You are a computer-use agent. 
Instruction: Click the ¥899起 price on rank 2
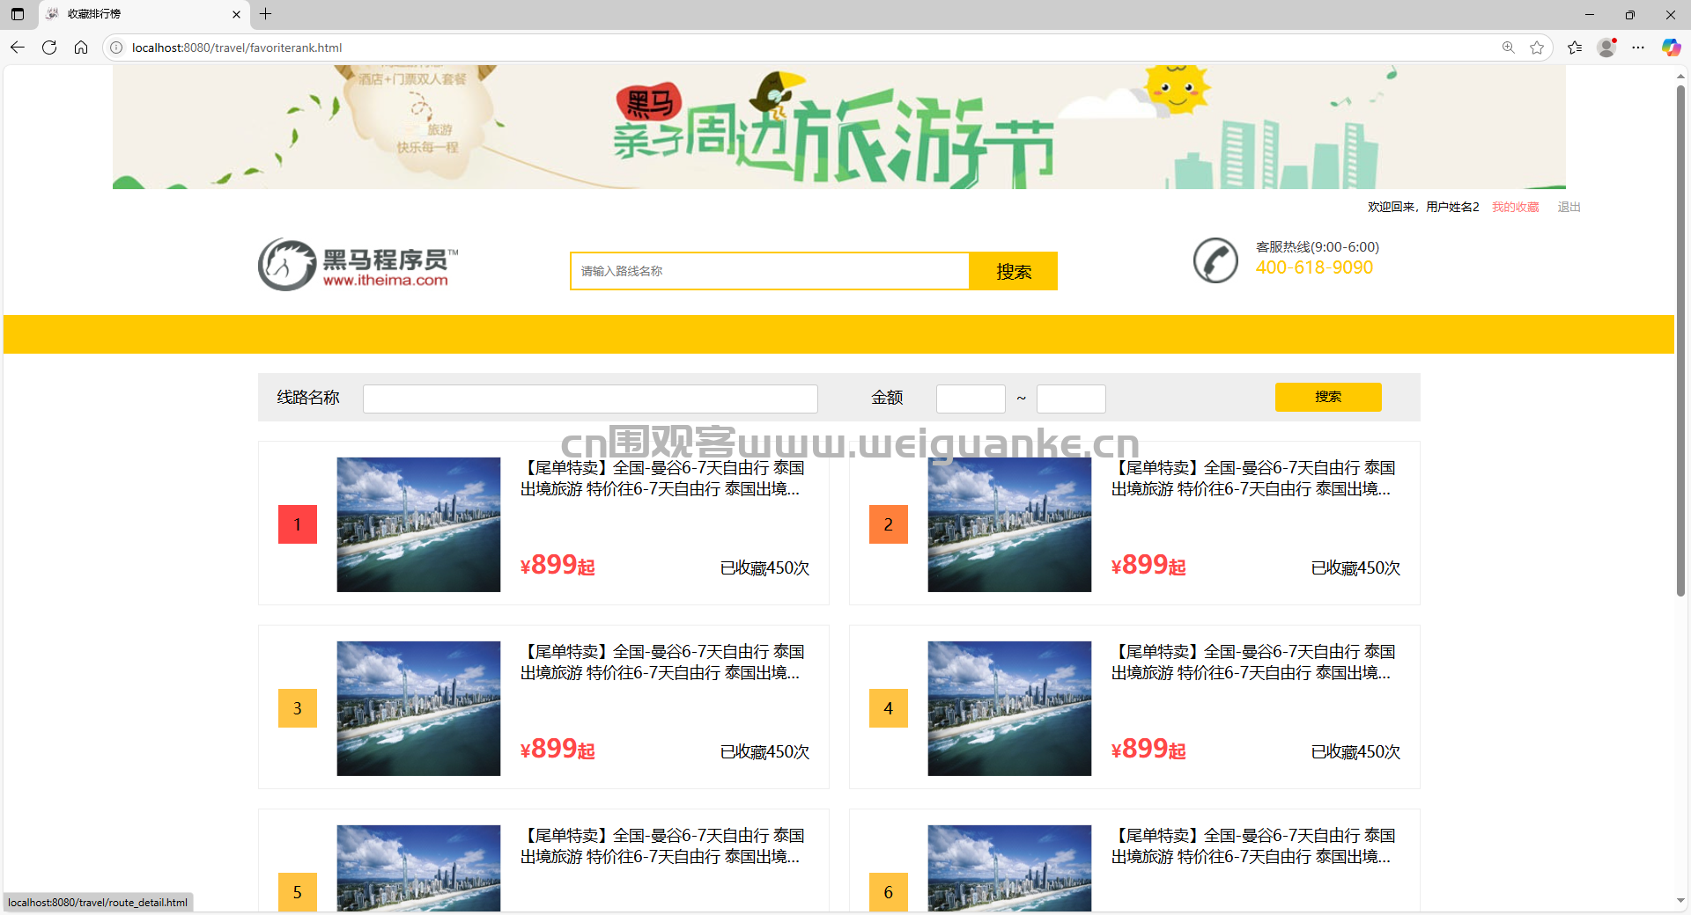click(1148, 565)
